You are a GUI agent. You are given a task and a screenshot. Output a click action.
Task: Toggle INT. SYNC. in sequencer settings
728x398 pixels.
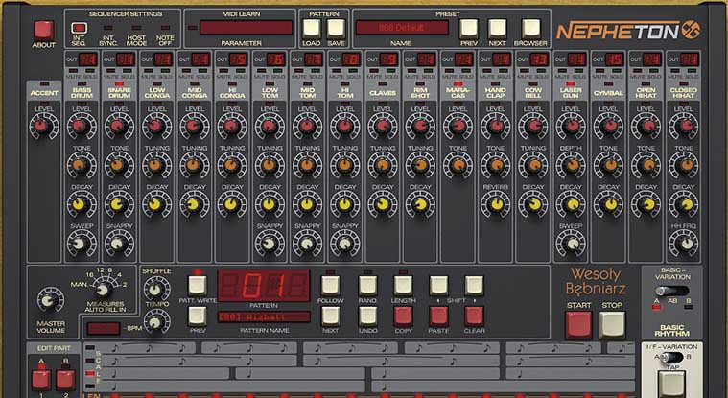[107, 28]
